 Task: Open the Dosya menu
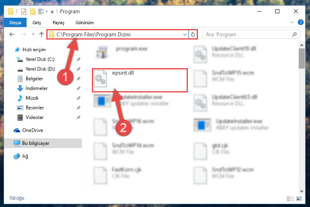[x=15, y=23]
